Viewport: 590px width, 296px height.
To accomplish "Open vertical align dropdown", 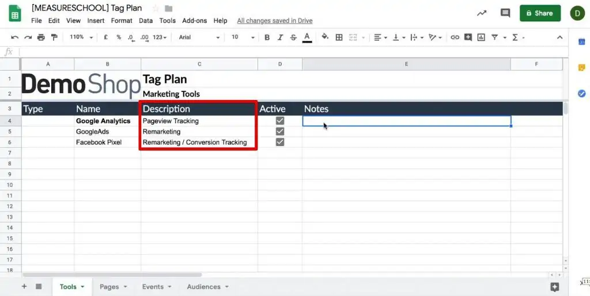I will [x=399, y=37].
